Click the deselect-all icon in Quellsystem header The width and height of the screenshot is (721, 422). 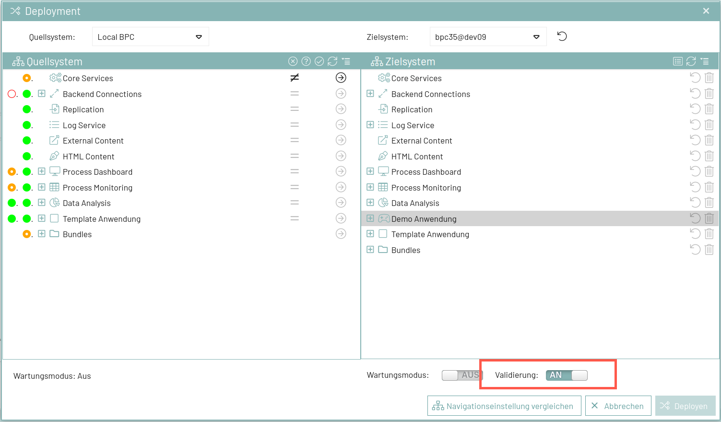[x=293, y=61]
